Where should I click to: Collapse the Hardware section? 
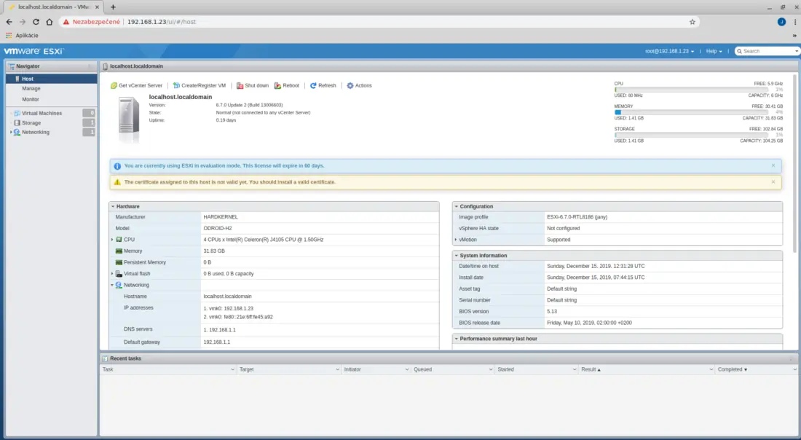point(113,206)
